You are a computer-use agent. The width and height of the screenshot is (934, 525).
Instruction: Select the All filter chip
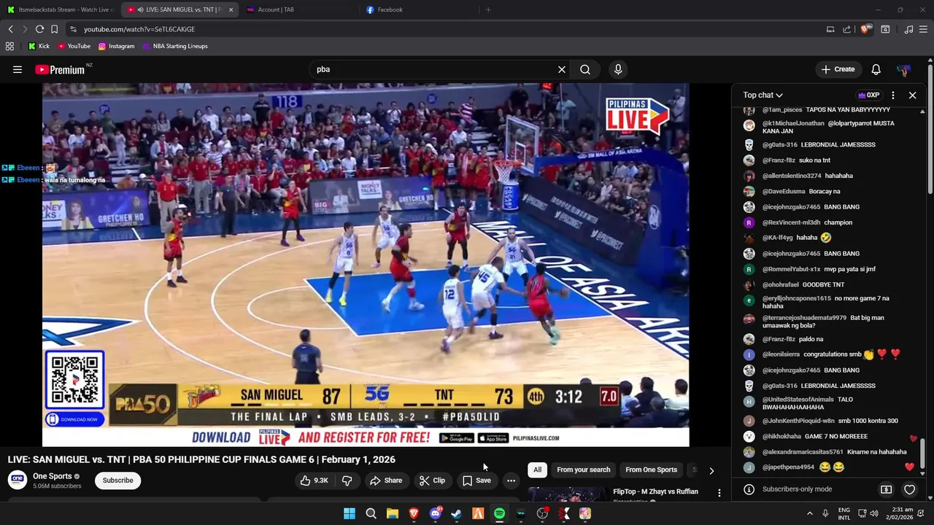537,470
